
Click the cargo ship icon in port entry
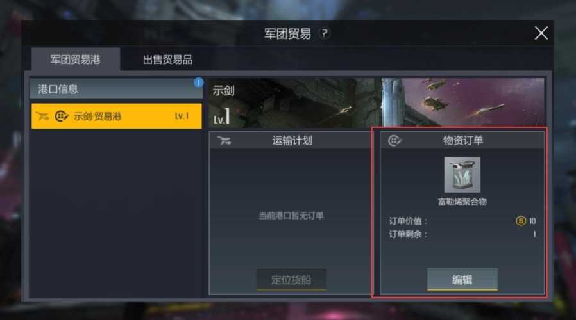(42, 116)
